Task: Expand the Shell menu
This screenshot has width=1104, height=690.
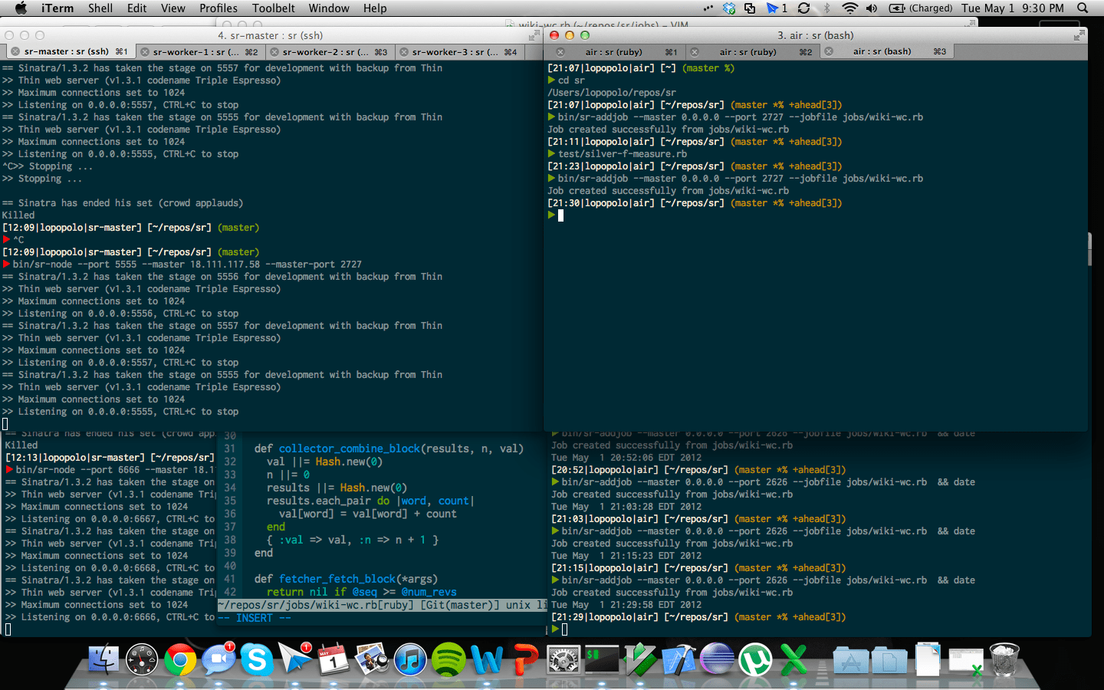Action: pos(100,8)
